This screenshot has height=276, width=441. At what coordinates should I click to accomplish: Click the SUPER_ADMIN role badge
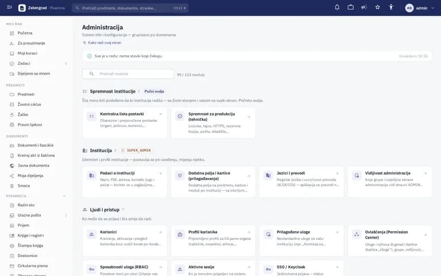point(136,151)
